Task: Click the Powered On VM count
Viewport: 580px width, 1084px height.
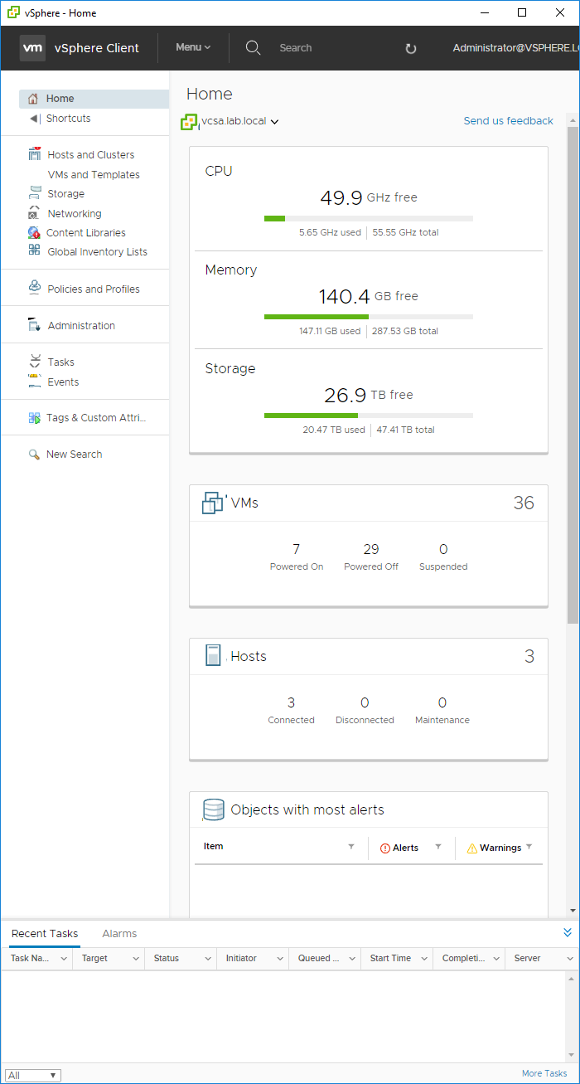Action: (x=297, y=549)
